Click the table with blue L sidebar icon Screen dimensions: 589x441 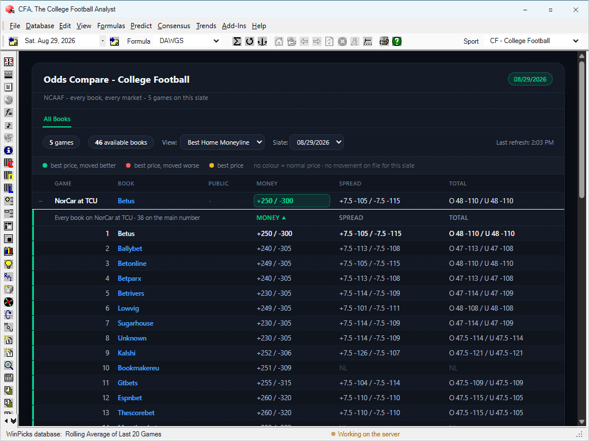9,188
